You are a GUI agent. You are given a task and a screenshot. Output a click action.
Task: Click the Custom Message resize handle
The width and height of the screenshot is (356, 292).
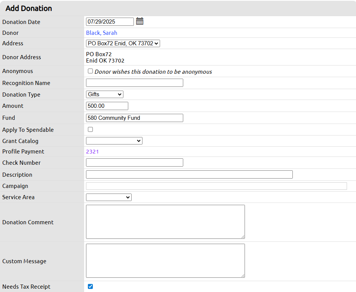pyautogui.click(x=243, y=276)
